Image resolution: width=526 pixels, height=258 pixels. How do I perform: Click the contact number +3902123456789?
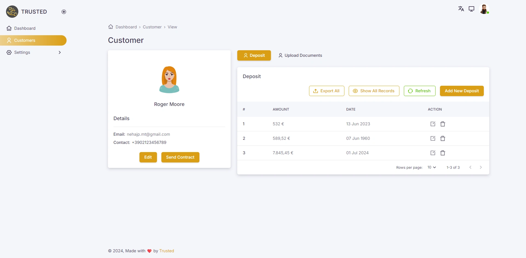[149, 143]
